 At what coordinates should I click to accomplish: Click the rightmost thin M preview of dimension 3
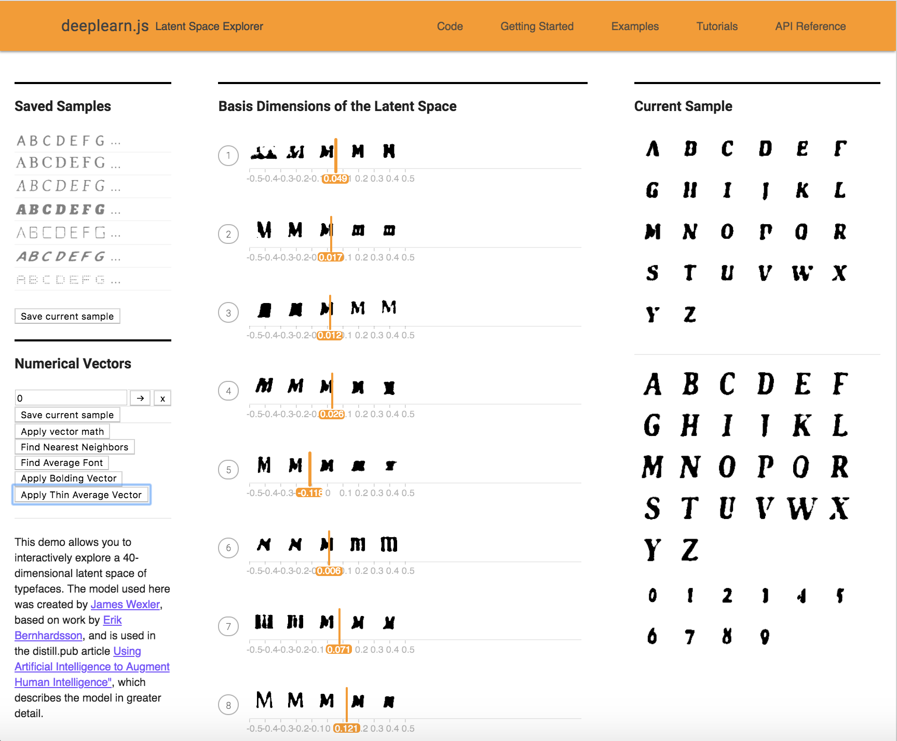389,308
